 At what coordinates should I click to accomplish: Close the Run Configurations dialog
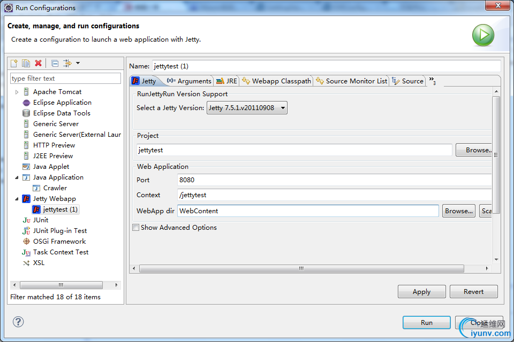pyautogui.click(x=479, y=323)
